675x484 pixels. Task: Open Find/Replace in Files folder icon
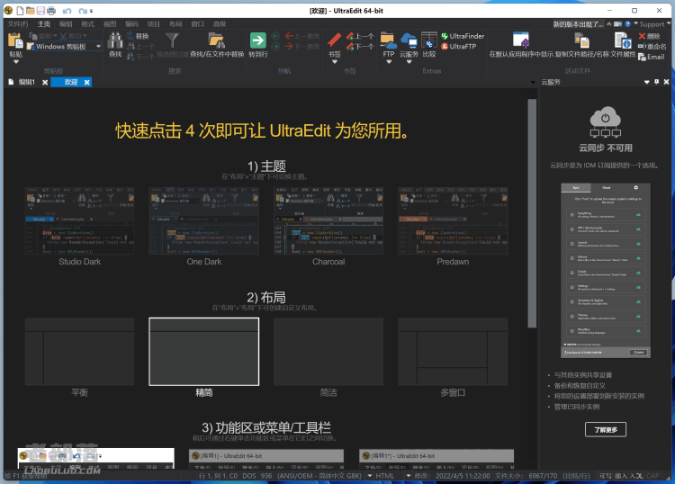[x=217, y=40]
